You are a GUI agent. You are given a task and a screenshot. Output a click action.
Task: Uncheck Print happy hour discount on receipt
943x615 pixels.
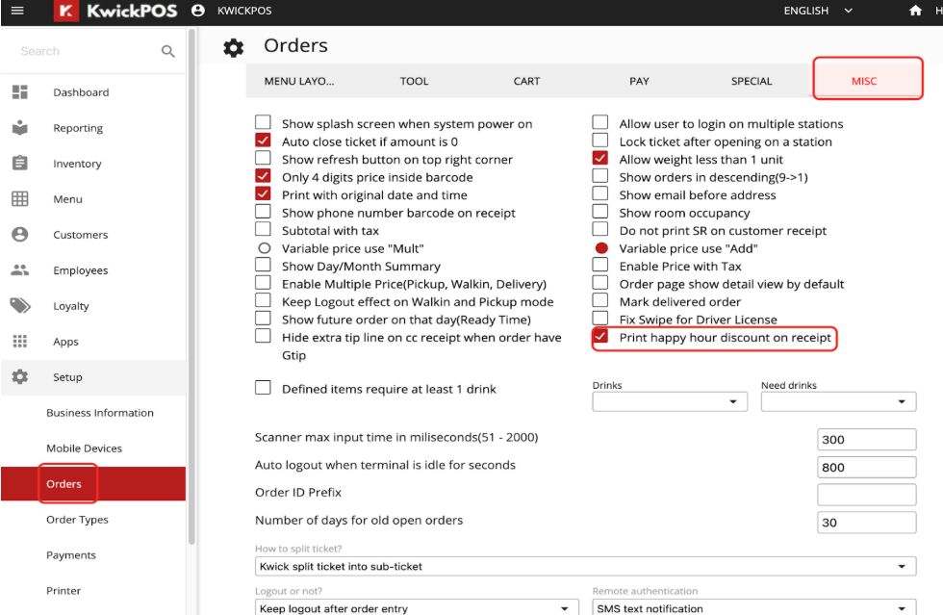click(600, 336)
